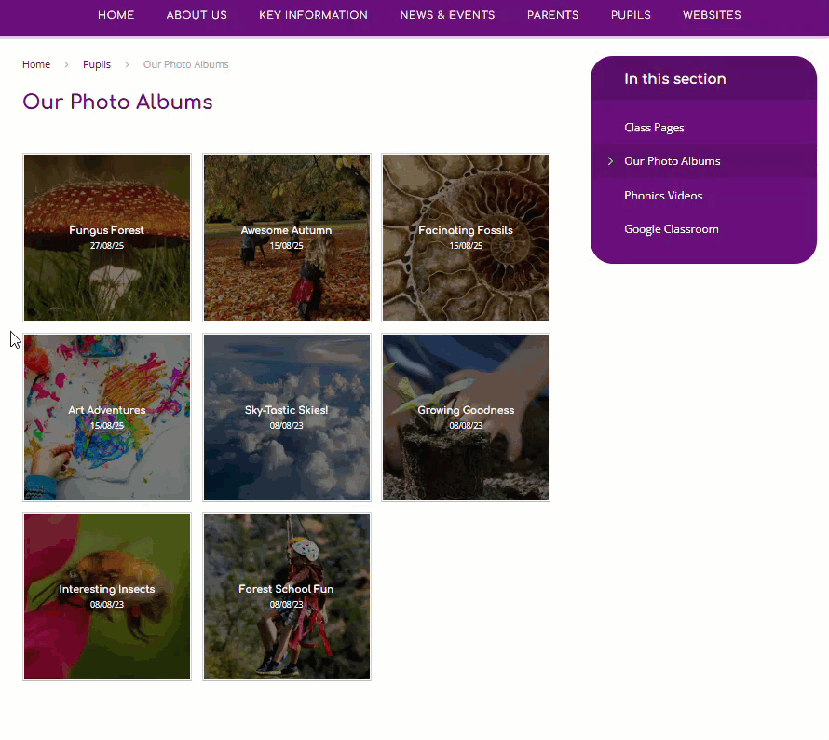
Task: Open Phonics Videos from the sidebar
Action: coord(663,196)
